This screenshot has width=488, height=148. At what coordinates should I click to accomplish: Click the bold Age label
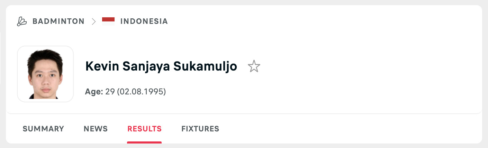click(x=94, y=92)
